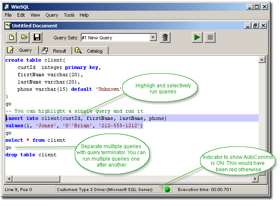The width and height of the screenshot is (280, 206).
Task: Click the horizontal scrollbar right arrow
Action: tap(255, 179)
